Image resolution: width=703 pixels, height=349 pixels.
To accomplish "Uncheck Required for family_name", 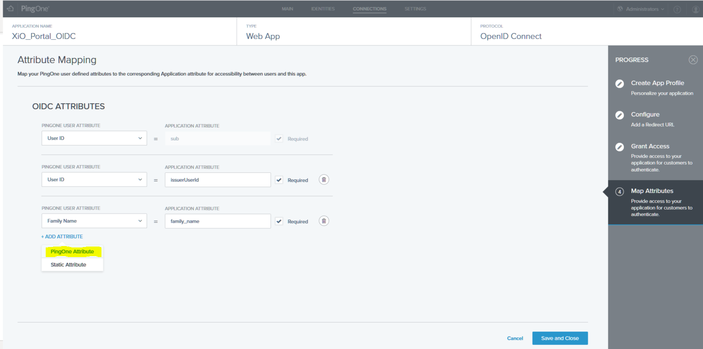I will pos(279,221).
